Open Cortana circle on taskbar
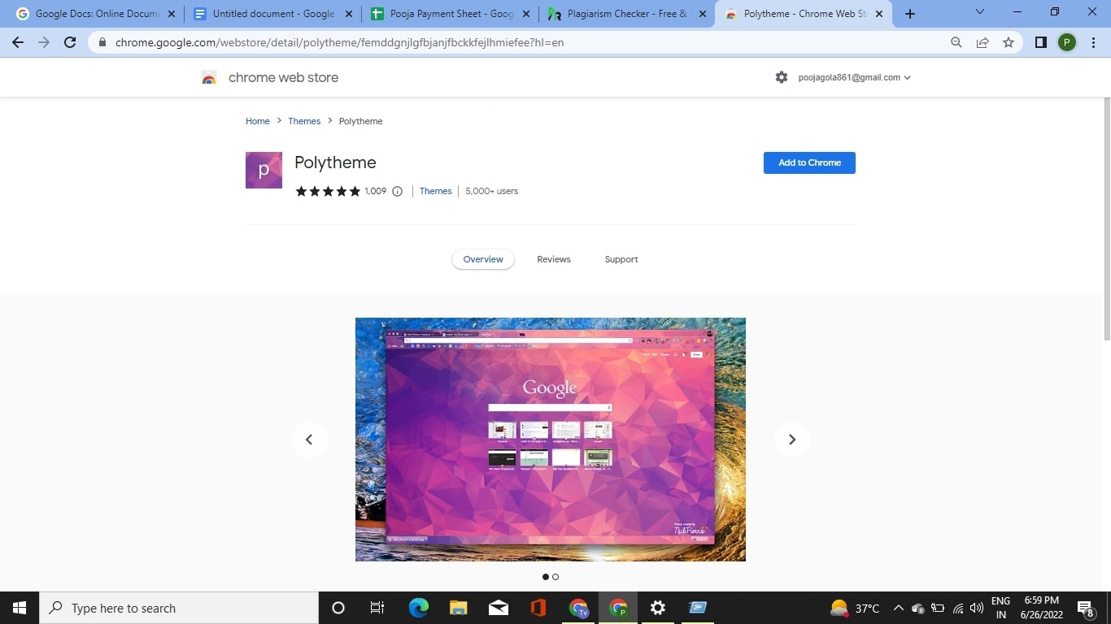The image size is (1111, 624). [338, 608]
